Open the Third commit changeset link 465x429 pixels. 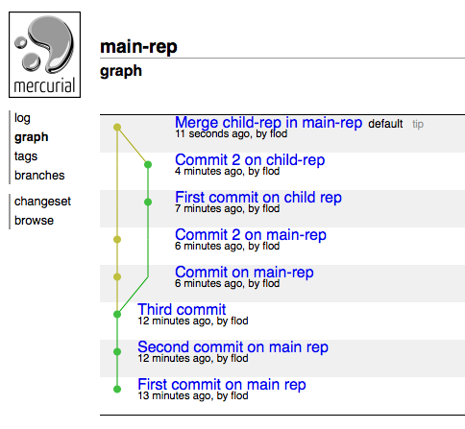pos(182,309)
